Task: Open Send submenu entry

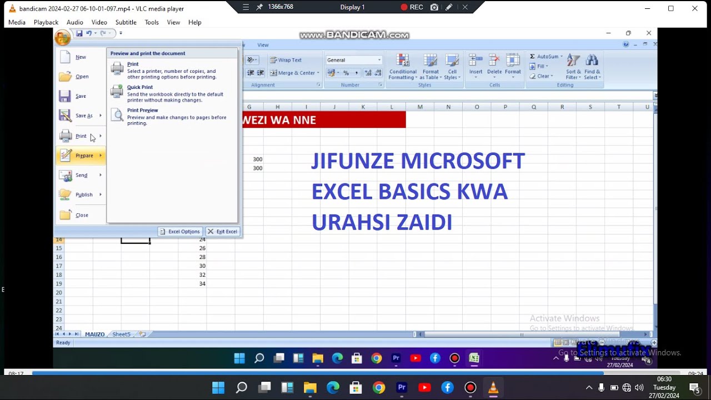Action: click(x=81, y=175)
